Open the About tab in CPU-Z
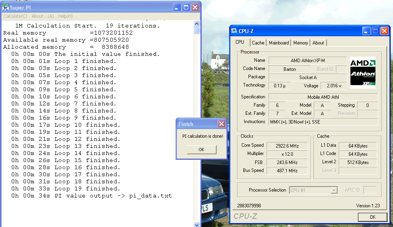Screen dimensions: 393x227 click(x=318, y=43)
